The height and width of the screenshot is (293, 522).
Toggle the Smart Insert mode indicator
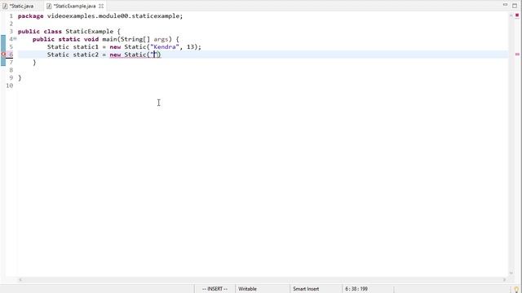click(x=306, y=289)
